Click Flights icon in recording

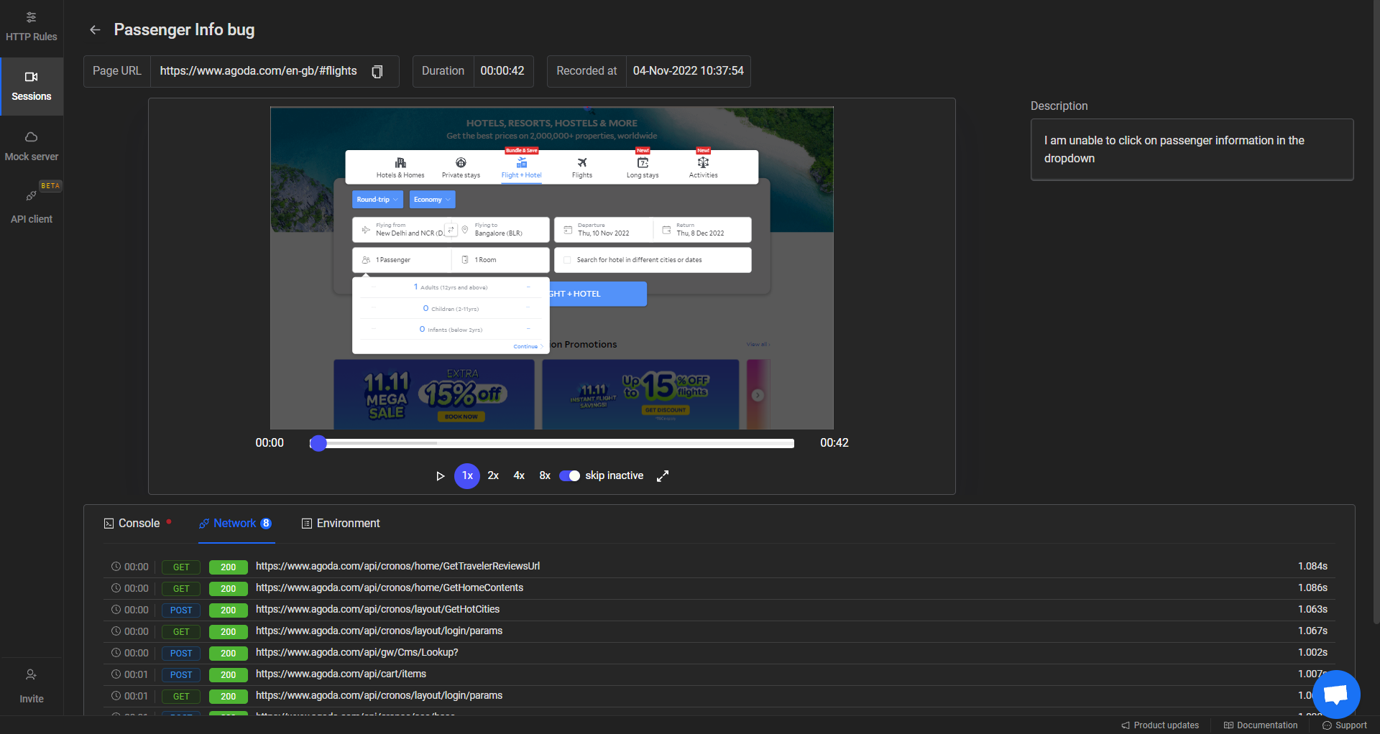[x=582, y=167]
